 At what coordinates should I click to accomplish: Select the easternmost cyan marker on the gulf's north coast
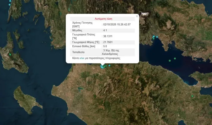click(x=157, y=37)
